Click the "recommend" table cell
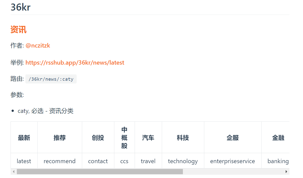This screenshot has width=303, height=178. (x=60, y=161)
